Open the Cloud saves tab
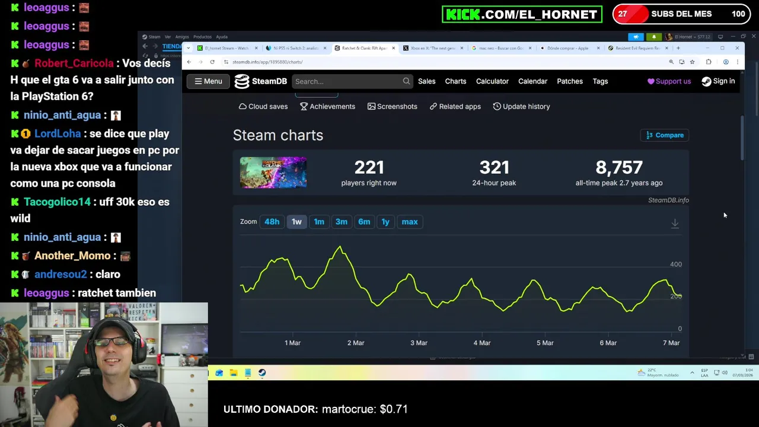The width and height of the screenshot is (759, 427). [263, 106]
